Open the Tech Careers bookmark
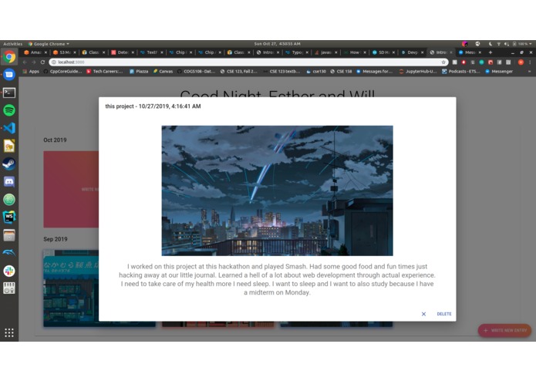Viewport: 536px width, 381px height. click(x=105, y=72)
